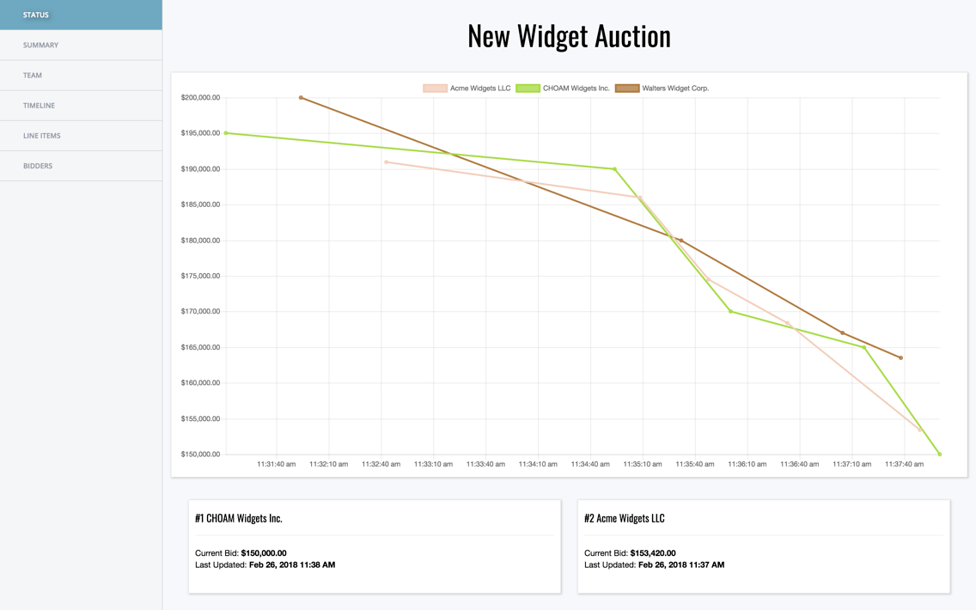976x610 pixels.
Task: Click the CHOAM final $150,000 data point
Action: [939, 454]
